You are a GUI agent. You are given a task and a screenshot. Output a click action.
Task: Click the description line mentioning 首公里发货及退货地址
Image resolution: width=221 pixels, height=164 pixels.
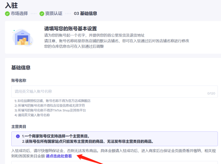[x=94, y=35]
